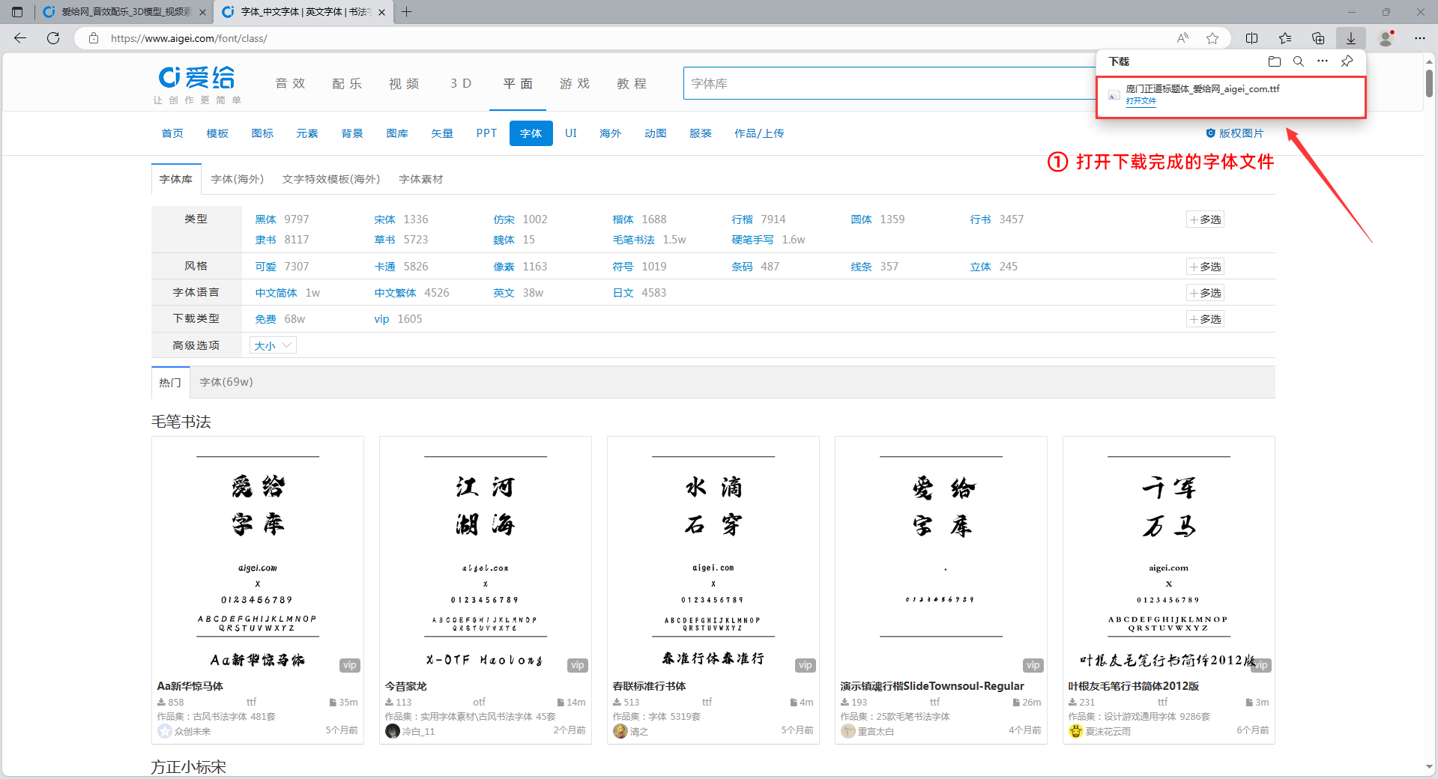Image resolution: width=1438 pixels, height=779 pixels.
Task: Click the 夏沫花云雨 author avatar
Action: tap(1076, 731)
